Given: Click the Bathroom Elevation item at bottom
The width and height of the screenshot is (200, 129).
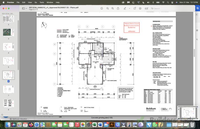Looking at the screenshot, I should pyautogui.click(x=19, y=119).
